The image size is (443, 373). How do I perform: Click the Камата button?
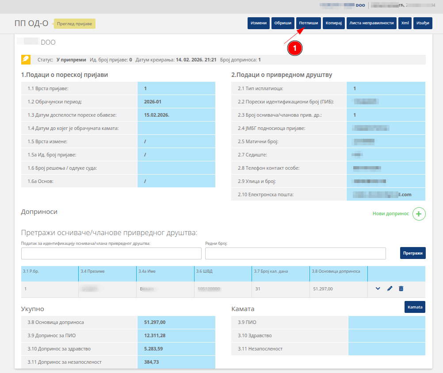(415, 307)
